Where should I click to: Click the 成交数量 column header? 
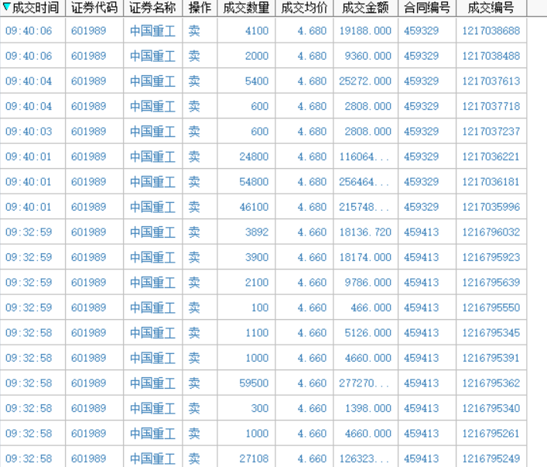246,8
